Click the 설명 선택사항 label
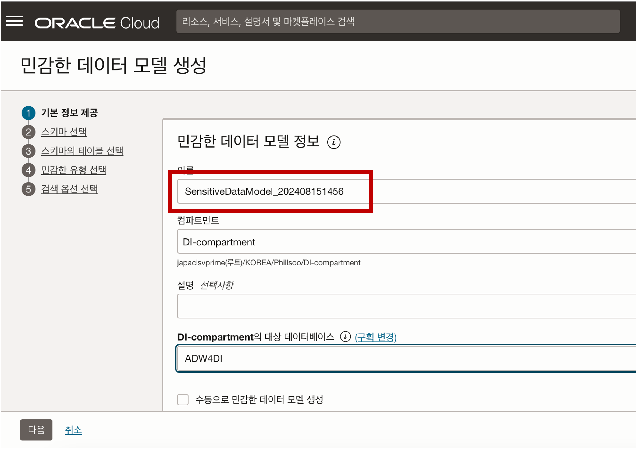This screenshot has height=449, width=636. (205, 285)
